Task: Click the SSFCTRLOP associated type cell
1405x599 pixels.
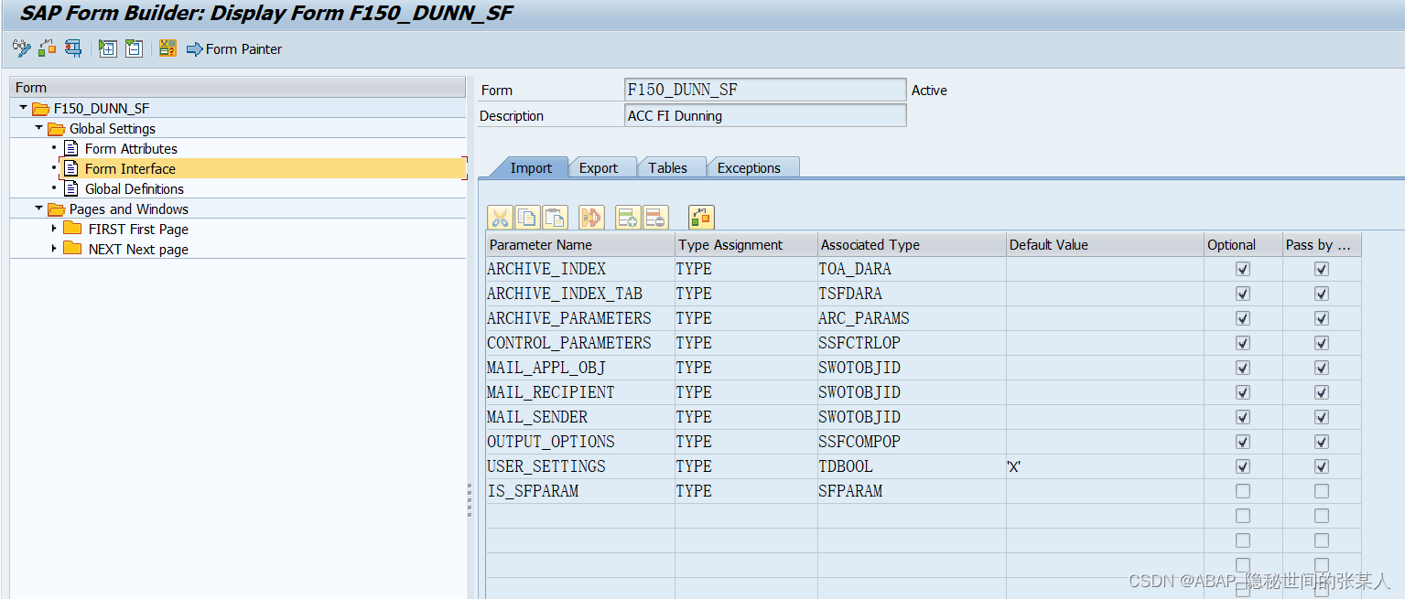Action: click(912, 343)
